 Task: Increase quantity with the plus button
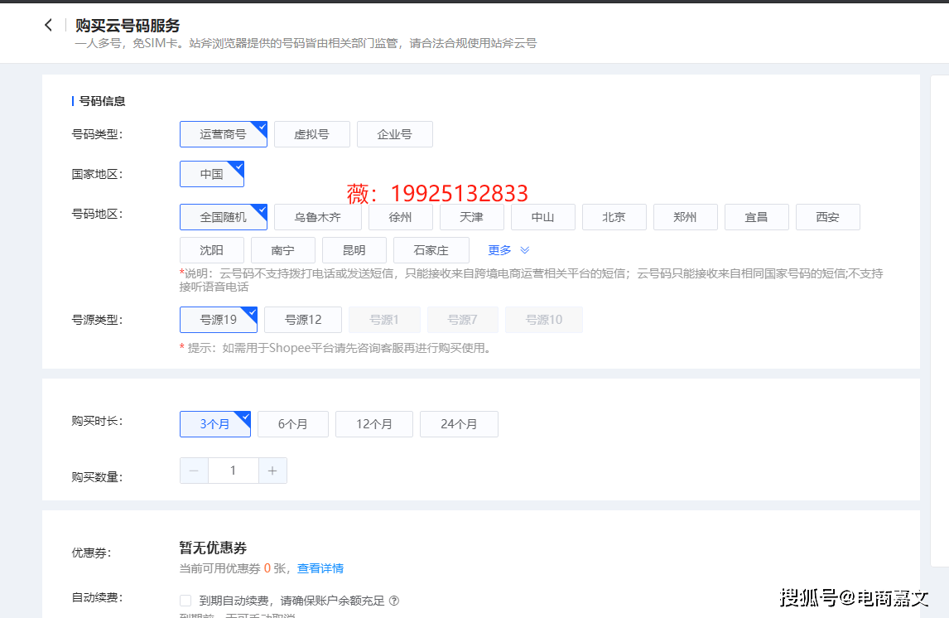(x=272, y=471)
